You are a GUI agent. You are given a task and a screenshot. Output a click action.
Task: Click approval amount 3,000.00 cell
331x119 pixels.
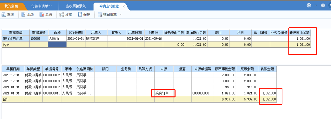225,81
